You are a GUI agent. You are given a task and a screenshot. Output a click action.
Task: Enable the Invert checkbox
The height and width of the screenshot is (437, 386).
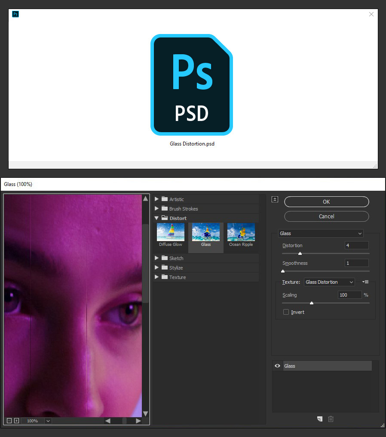[x=286, y=312]
